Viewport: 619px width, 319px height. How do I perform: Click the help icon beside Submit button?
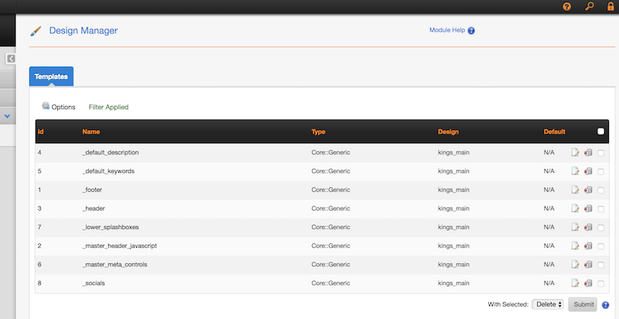tap(606, 305)
